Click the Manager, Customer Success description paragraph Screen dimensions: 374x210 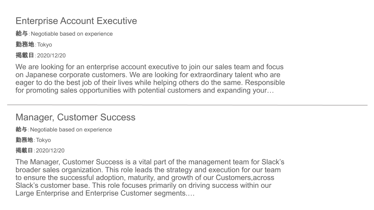point(150,178)
